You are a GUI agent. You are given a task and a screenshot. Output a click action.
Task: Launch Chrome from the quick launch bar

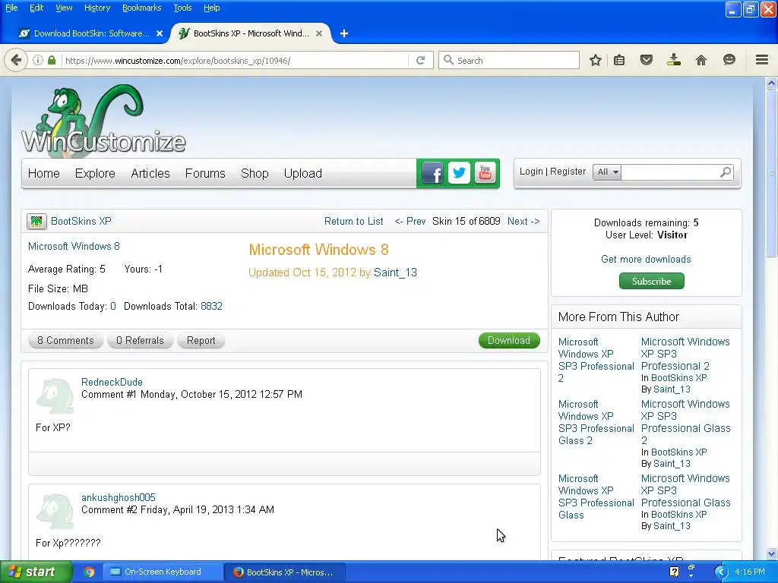(89, 572)
